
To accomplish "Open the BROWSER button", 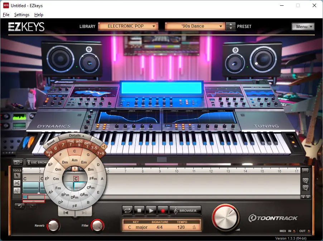I will (x=185, y=211).
